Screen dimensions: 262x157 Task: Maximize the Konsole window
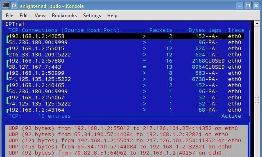(x=248, y=6)
